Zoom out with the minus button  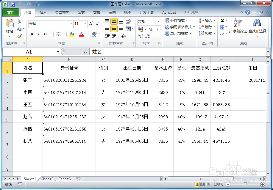228,184
